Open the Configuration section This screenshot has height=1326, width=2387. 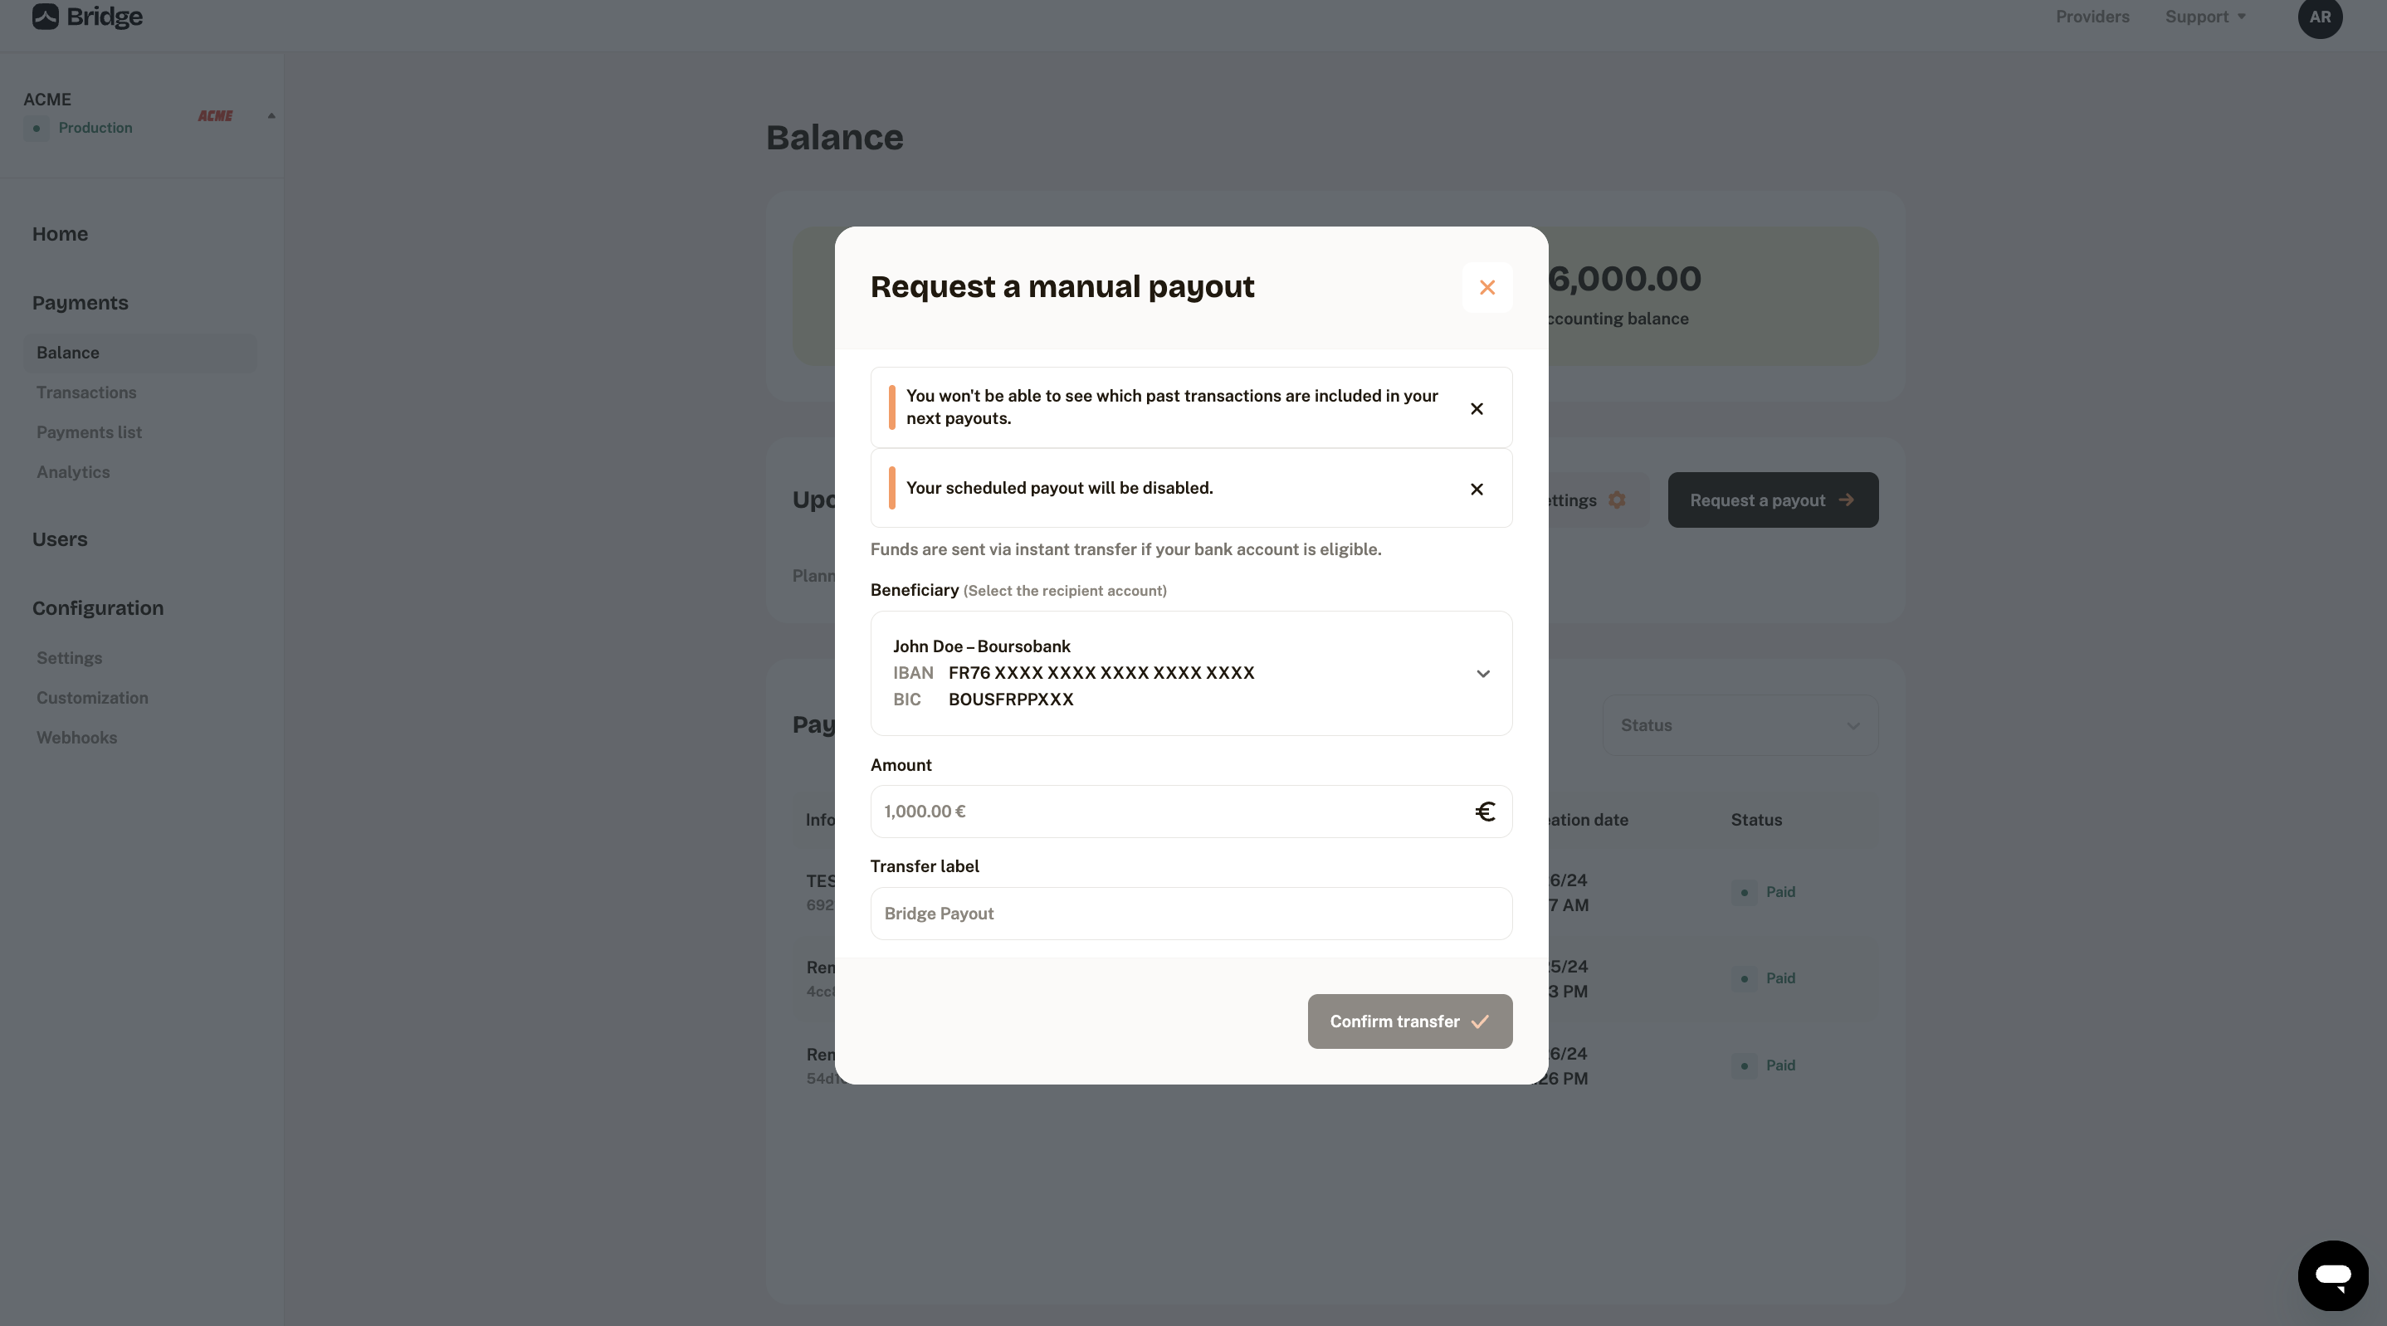click(x=98, y=609)
